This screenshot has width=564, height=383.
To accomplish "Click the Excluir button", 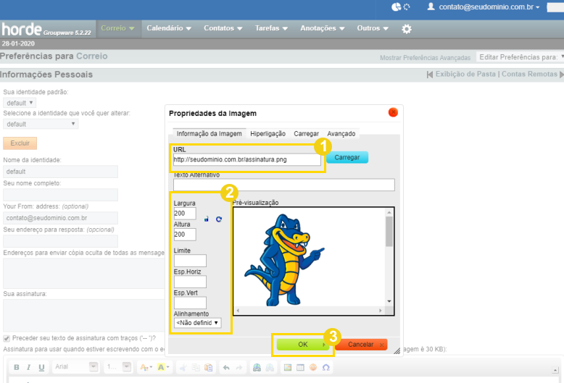I will point(20,143).
